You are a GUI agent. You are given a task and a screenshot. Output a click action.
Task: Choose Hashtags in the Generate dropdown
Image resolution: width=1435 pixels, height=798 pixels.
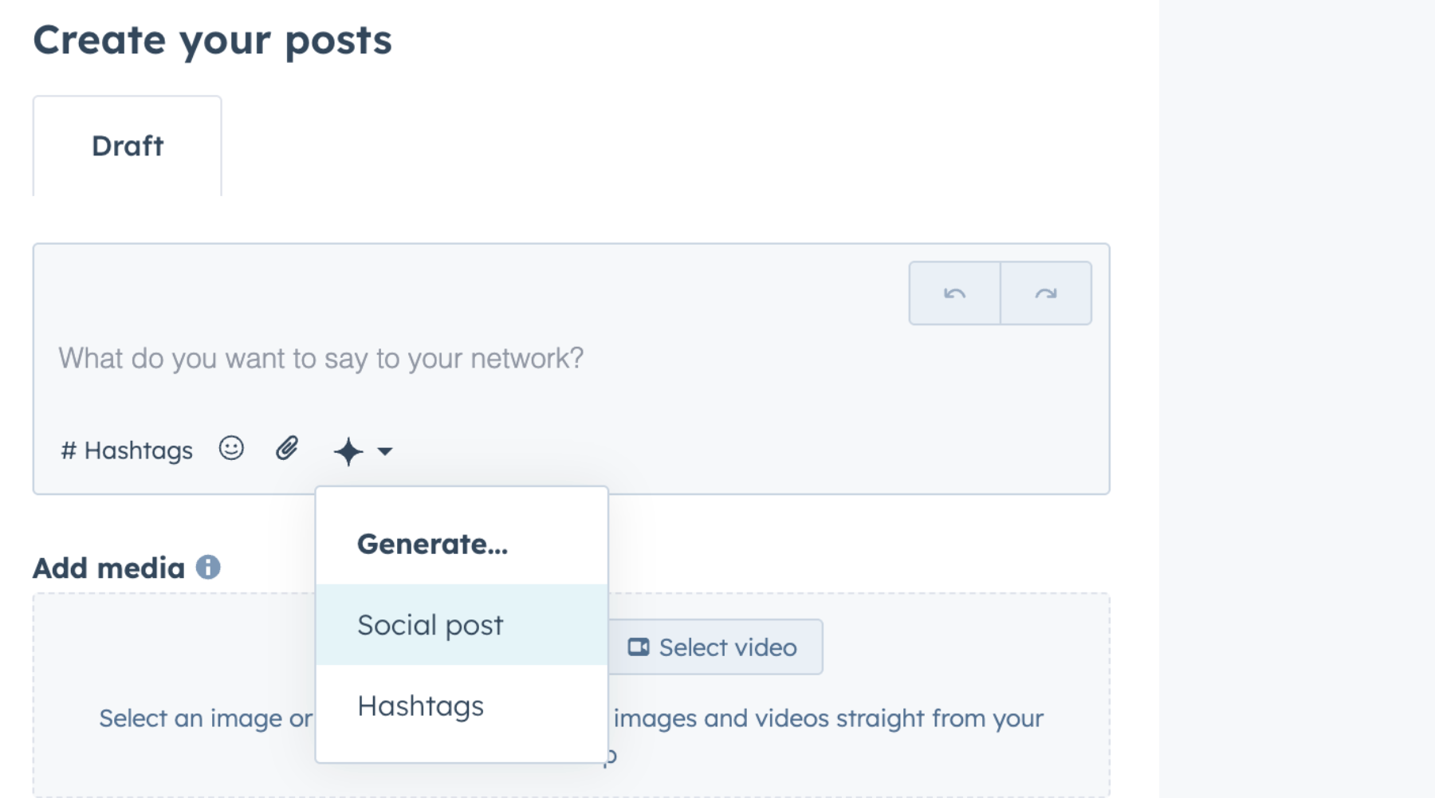coord(421,706)
